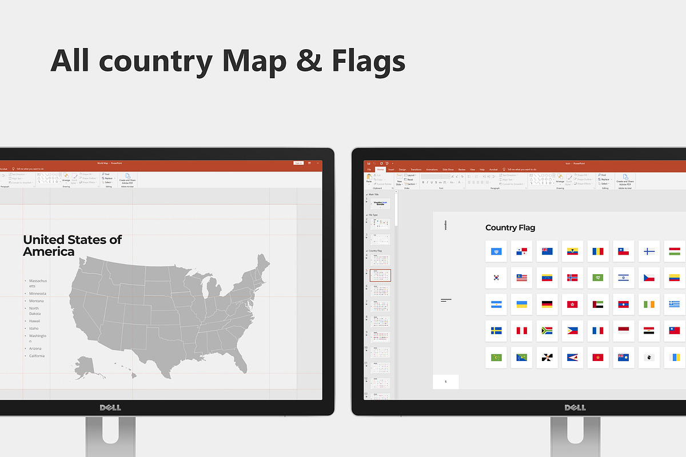Open the Select dropdown in the right window's Editing group
Screen dimensions: 686x457
point(604,183)
